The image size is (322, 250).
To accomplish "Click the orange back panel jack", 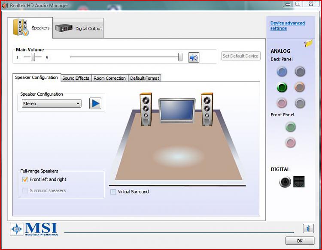I will 300,87.
